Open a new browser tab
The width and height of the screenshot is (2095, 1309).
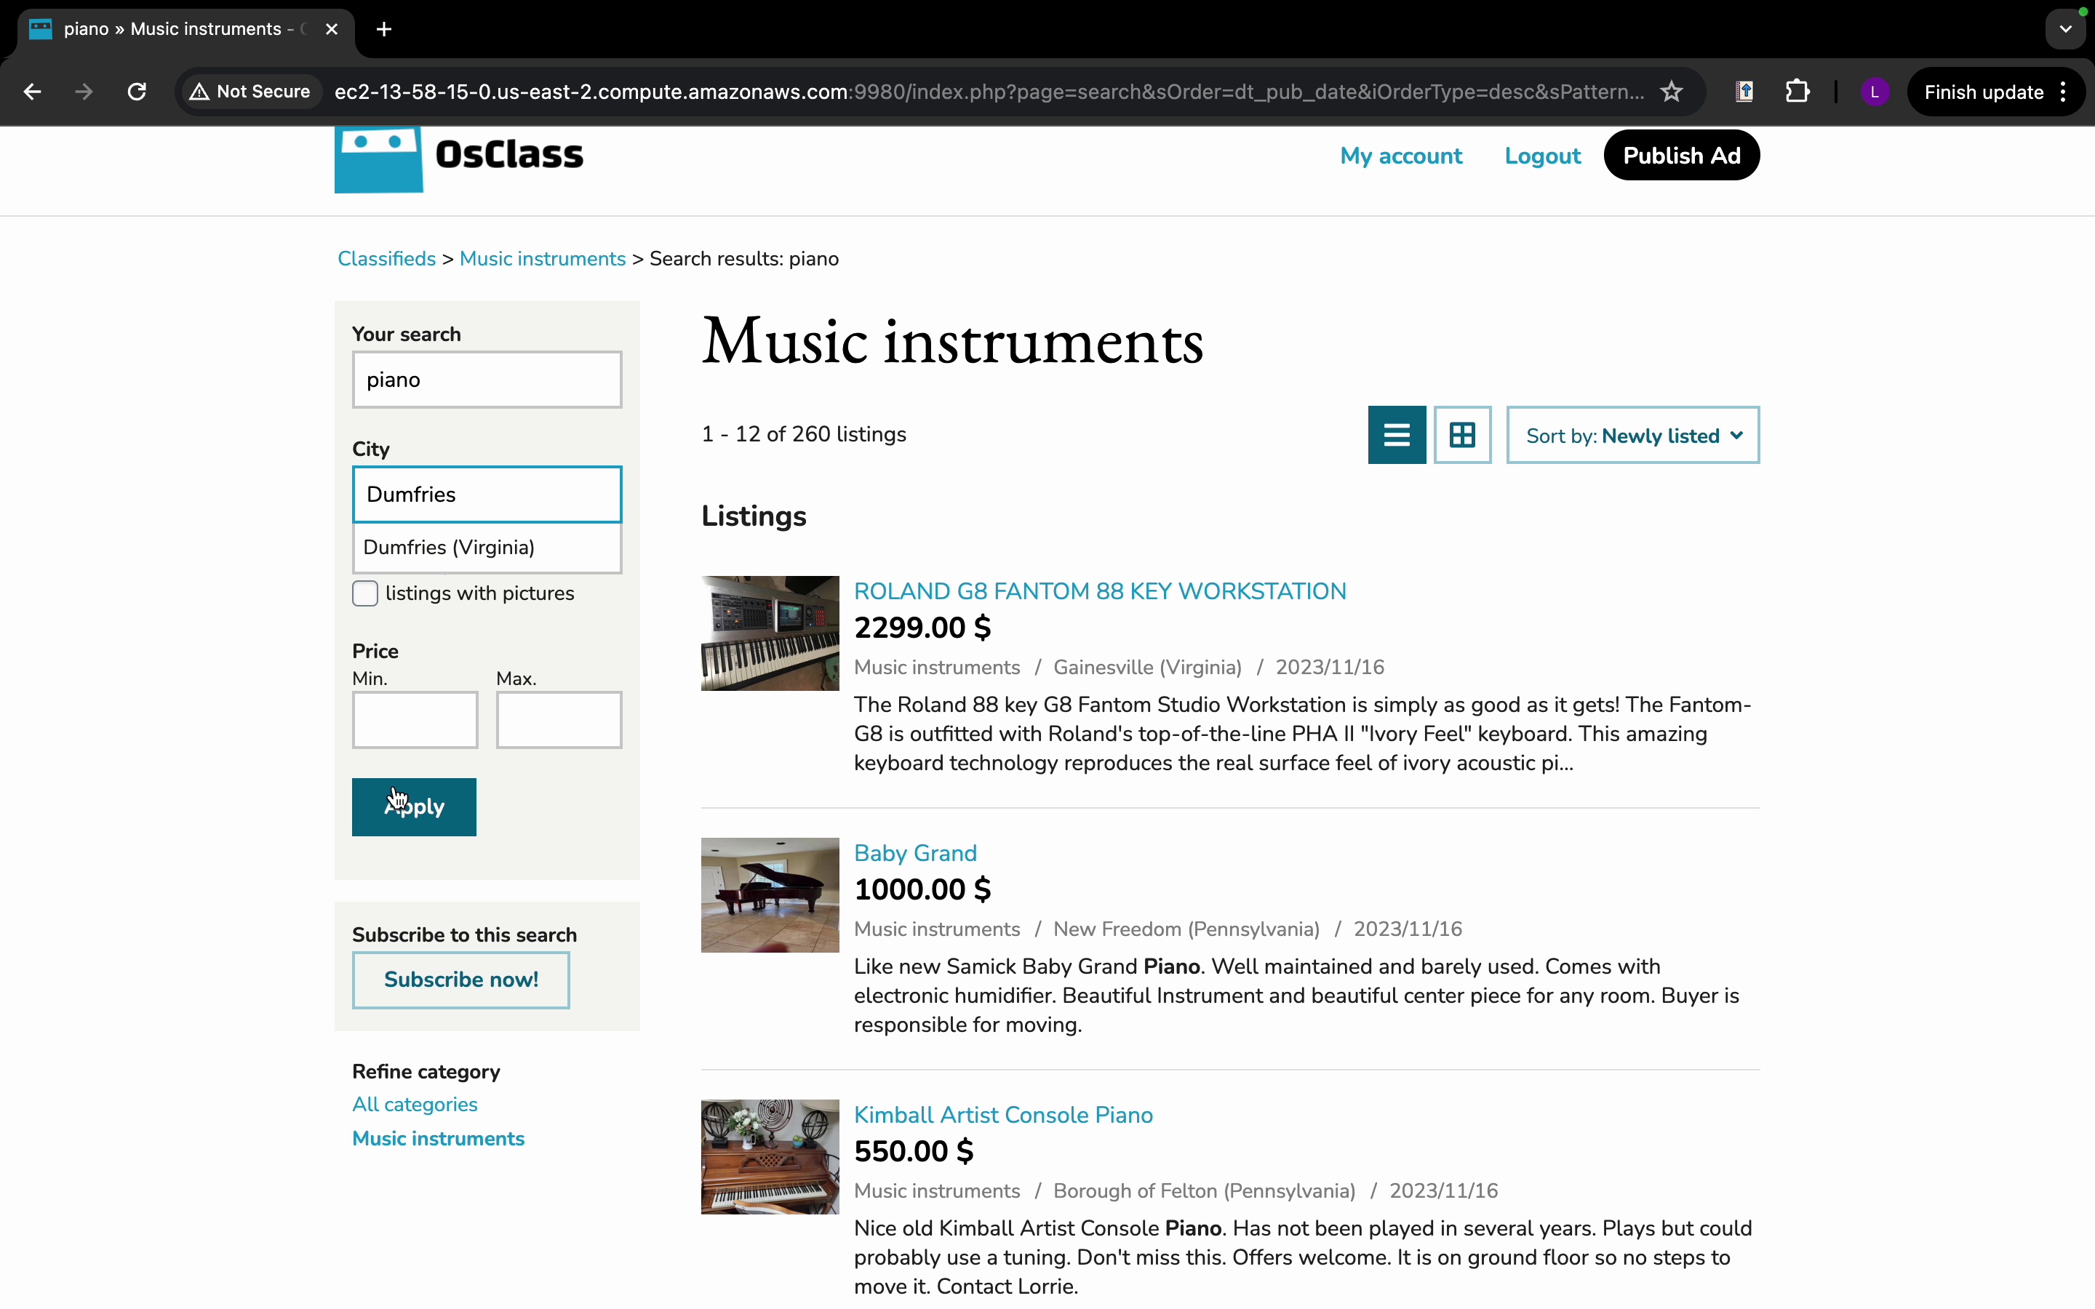point(384,29)
